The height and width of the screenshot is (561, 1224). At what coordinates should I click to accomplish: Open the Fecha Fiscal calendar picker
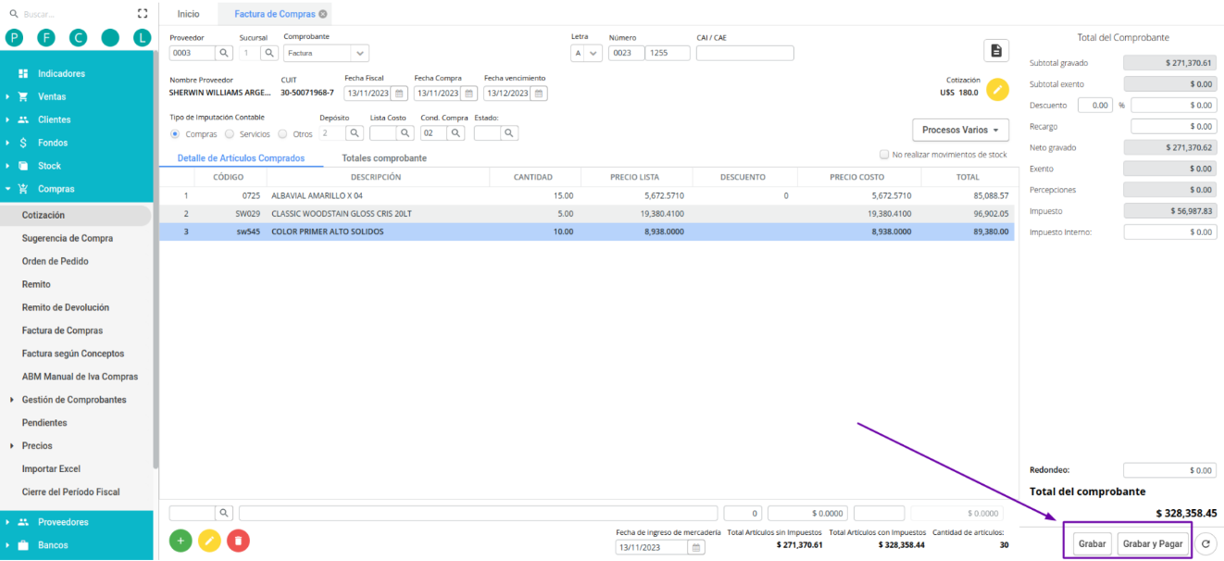[x=399, y=93]
